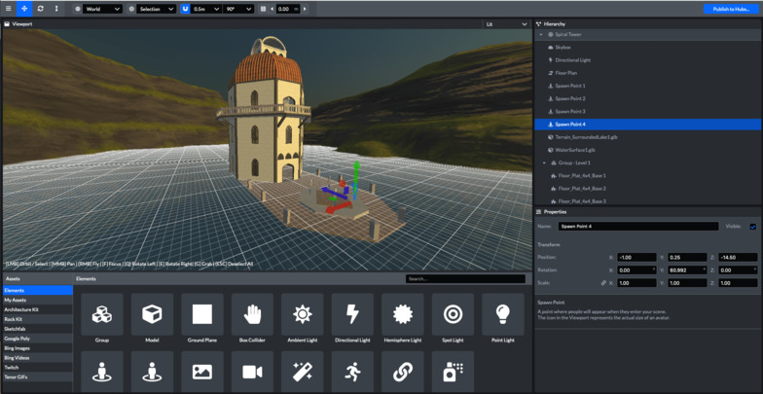Click the Properties panel header icon

click(539, 212)
